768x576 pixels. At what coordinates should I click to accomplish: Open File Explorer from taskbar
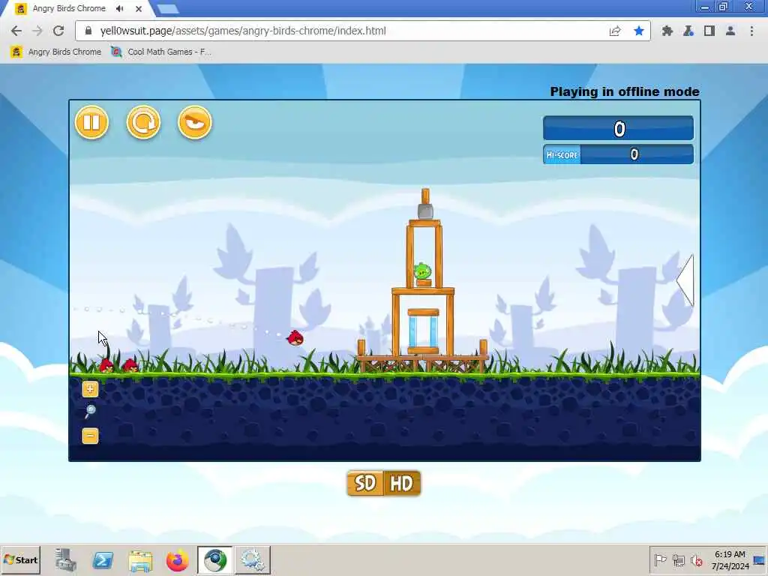[140, 559]
